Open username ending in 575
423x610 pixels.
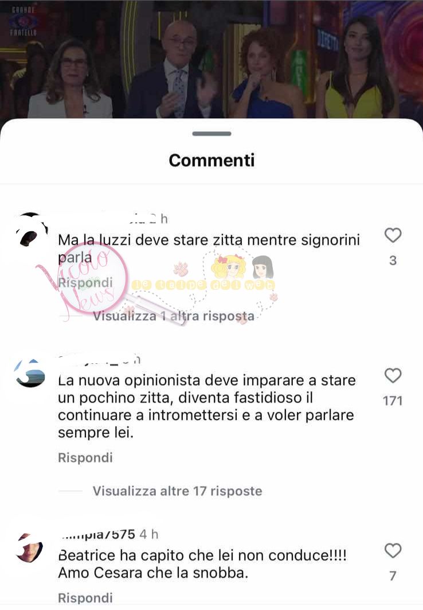[99, 534]
